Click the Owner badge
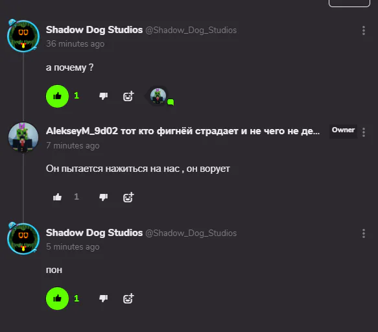This screenshot has height=332, width=378. pyautogui.click(x=343, y=130)
